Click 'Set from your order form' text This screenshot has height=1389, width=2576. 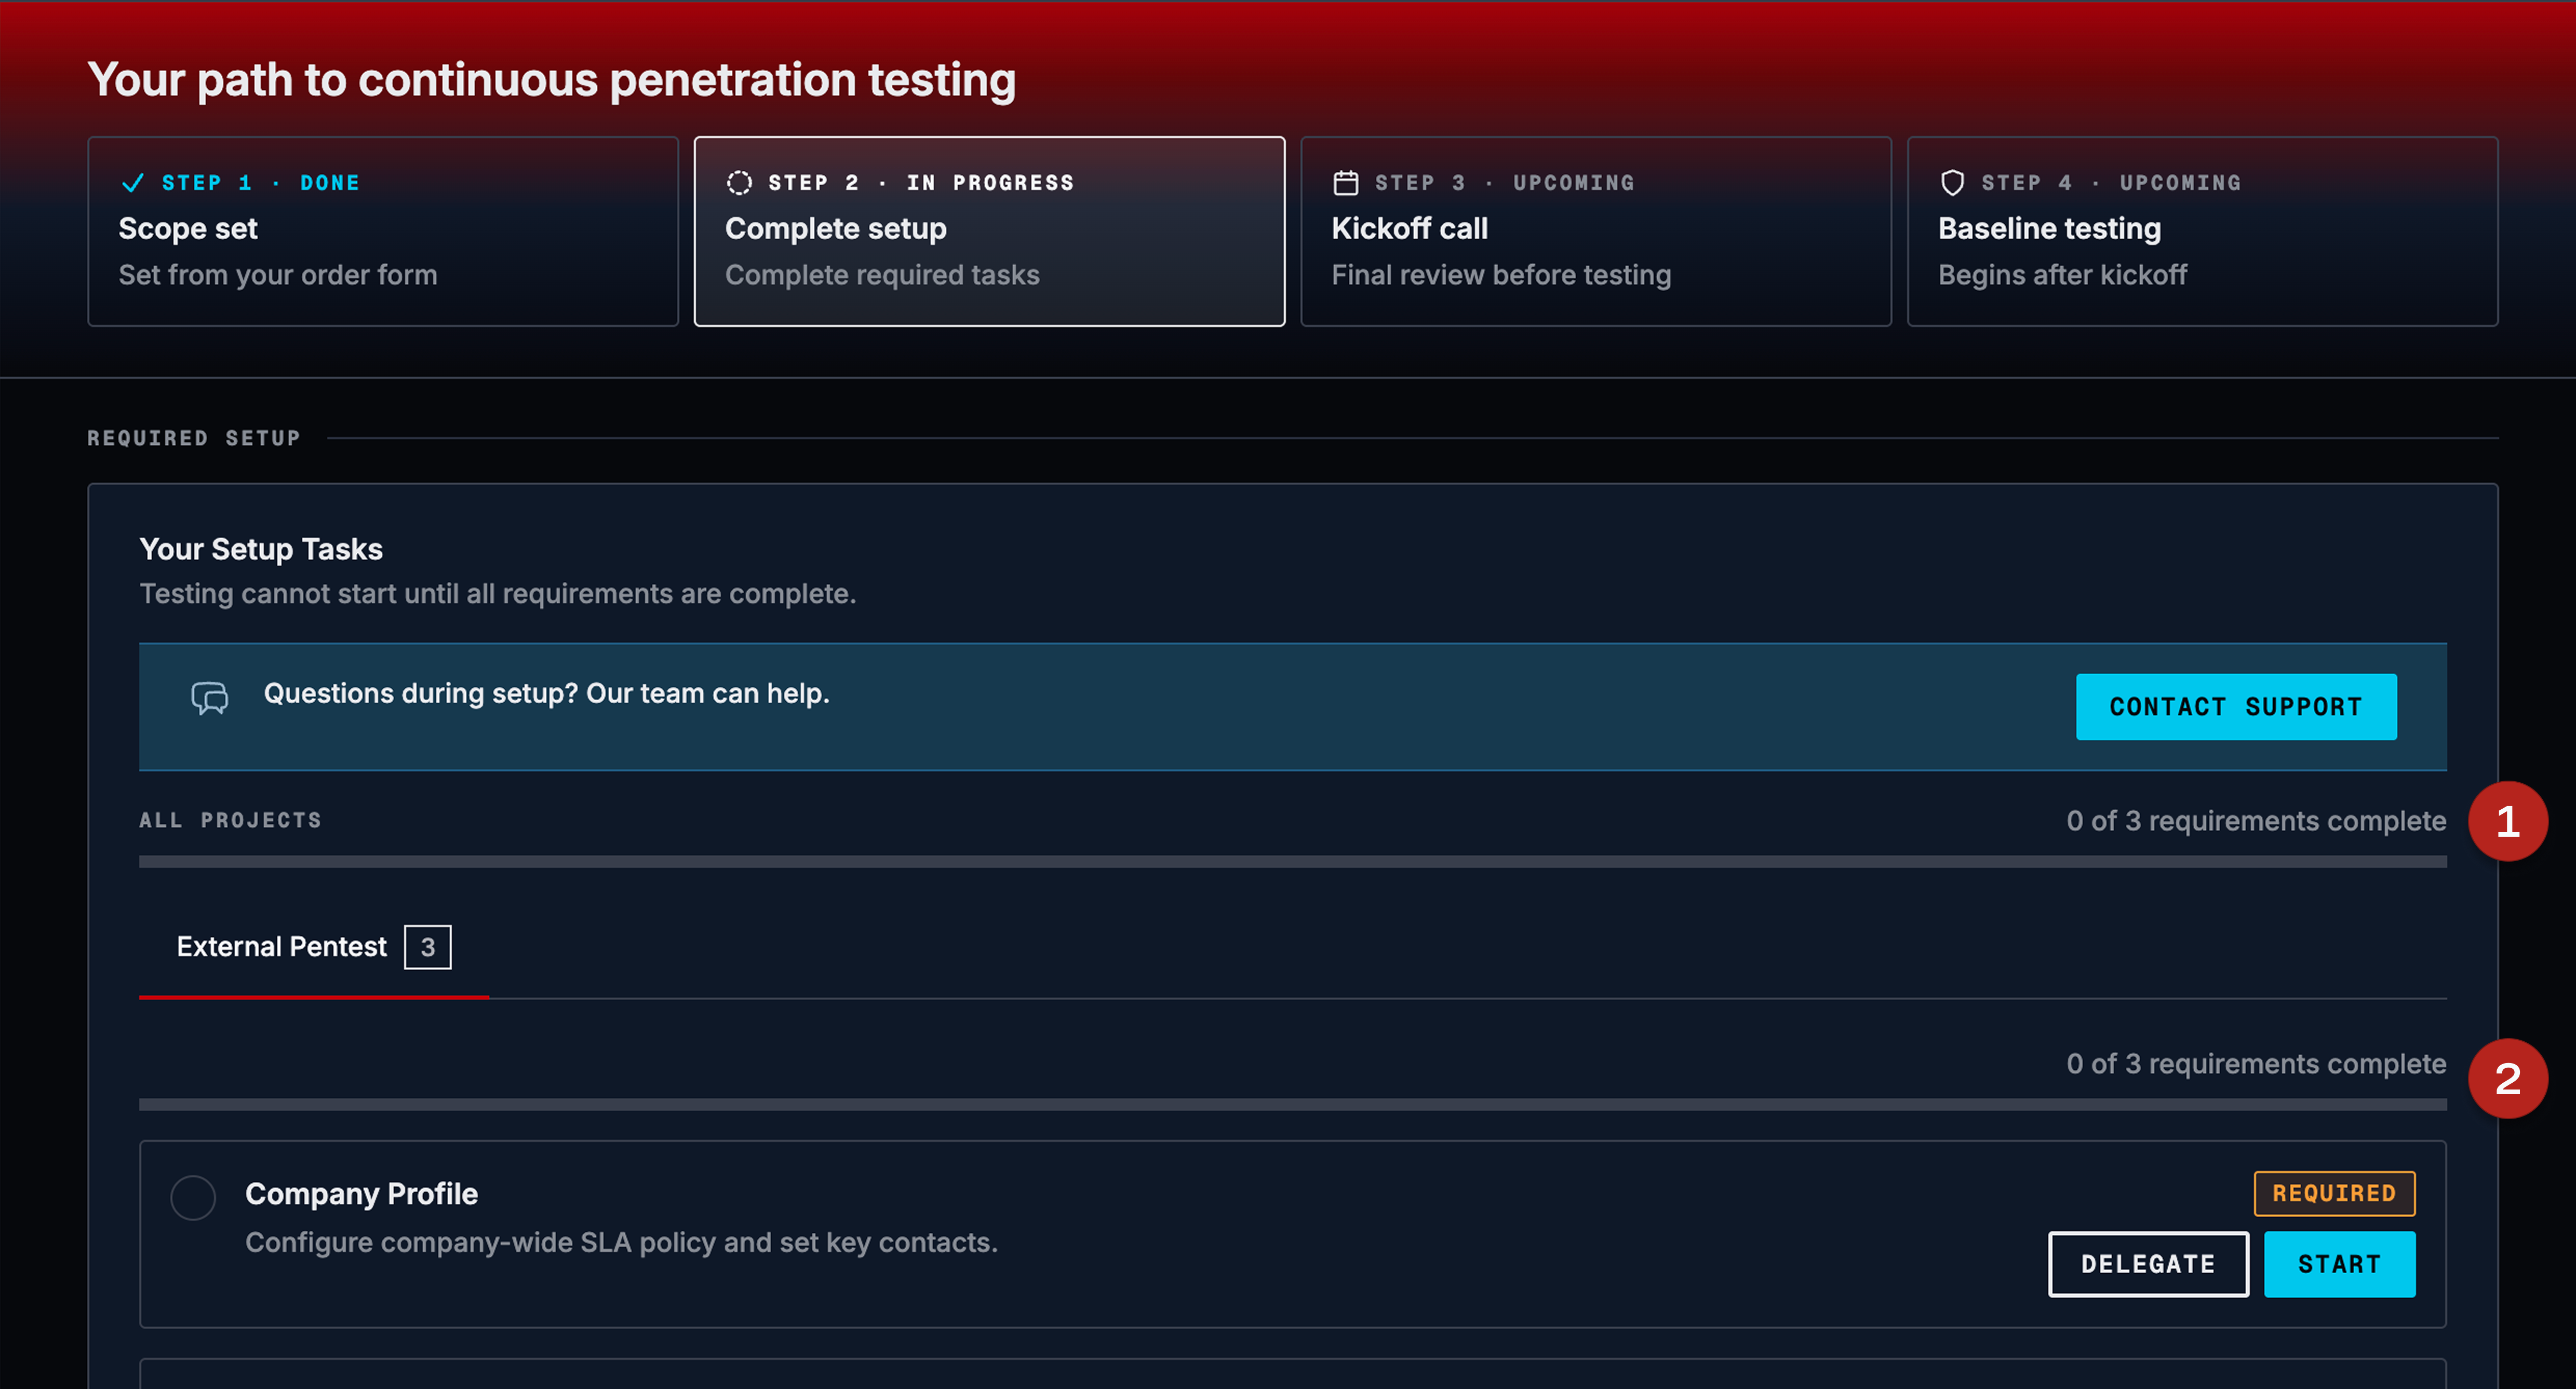[x=278, y=275]
